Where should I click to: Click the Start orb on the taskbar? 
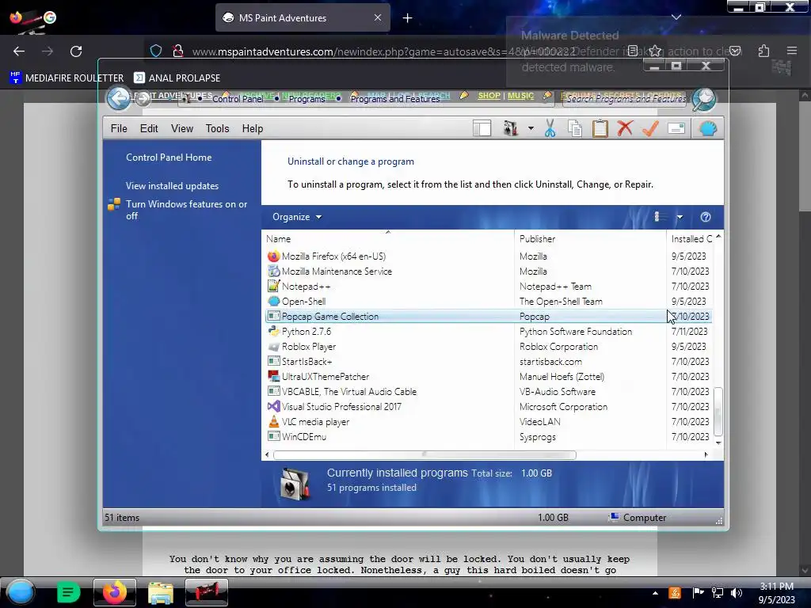pyautogui.click(x=21, y=592)
